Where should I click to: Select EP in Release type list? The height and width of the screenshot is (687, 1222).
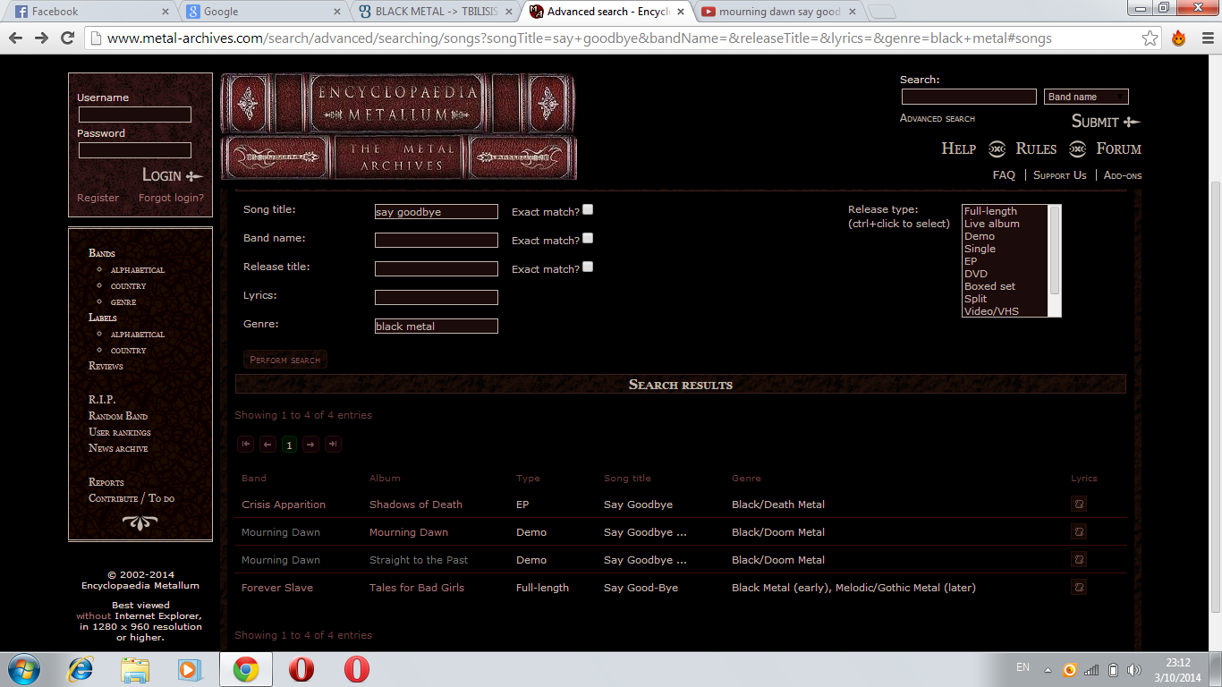[971, 261]
